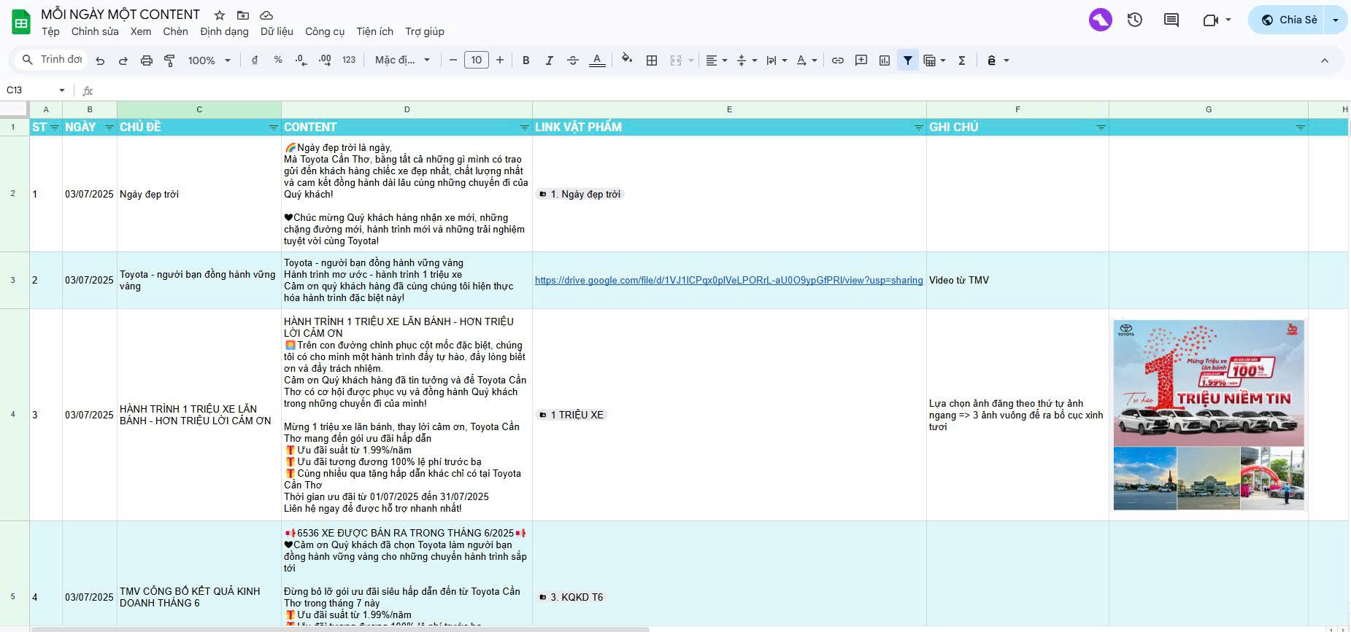Open the drive.google.com link in row 3
This screenshot has width=1351, height=632.
click(728, 281)
